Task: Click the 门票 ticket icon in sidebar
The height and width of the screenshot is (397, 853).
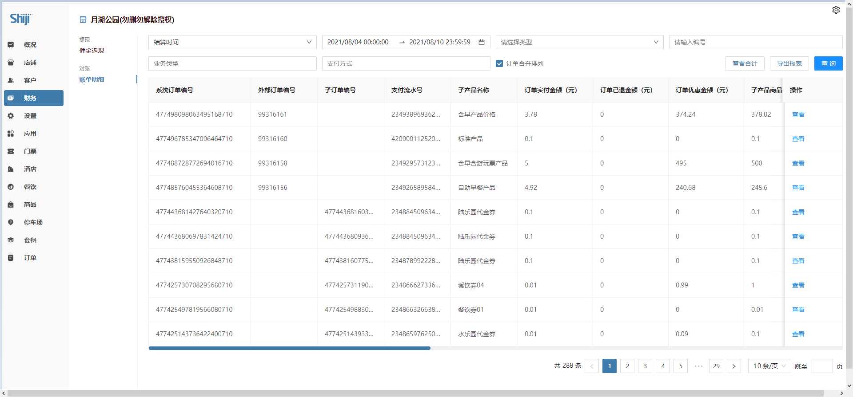Action: click(x=11, y=151)
